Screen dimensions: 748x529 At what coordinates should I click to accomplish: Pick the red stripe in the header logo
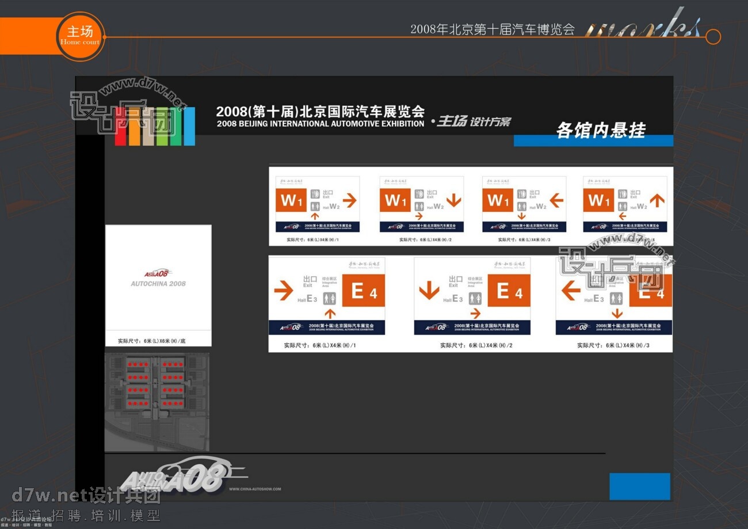[x=120, y=127]
